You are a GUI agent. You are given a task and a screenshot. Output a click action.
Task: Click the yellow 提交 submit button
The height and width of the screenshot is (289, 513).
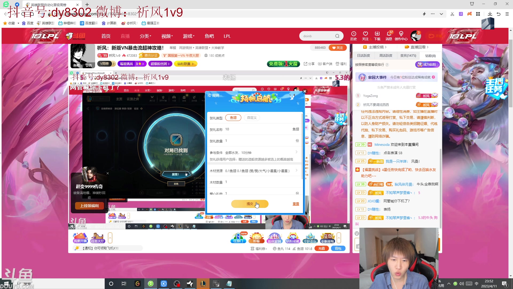250,204
